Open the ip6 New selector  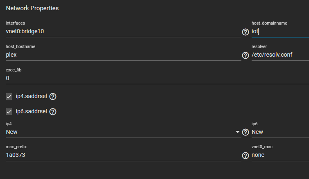[280, 132]
